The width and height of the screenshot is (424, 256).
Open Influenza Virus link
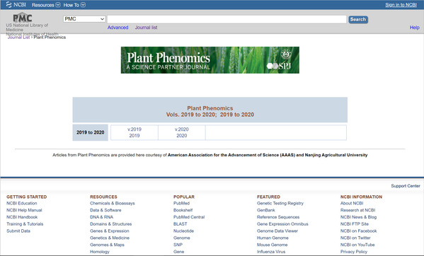pyautogui.click(x=271, y=252)
